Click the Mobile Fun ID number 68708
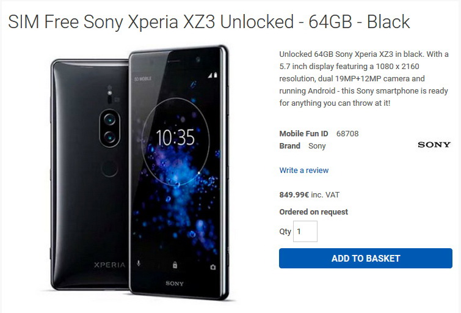461x313 pixels. tap(347, 134)
